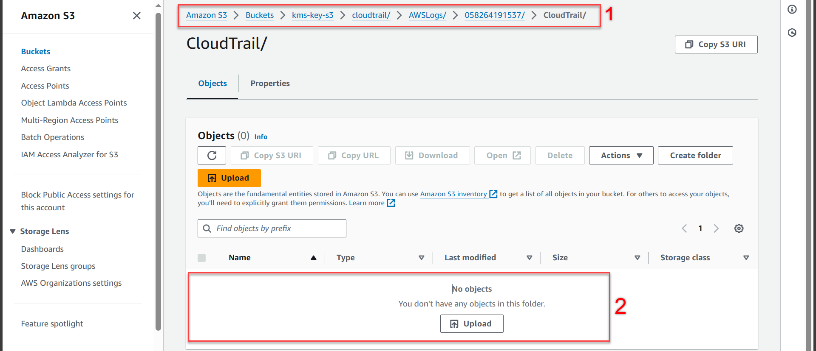
Task: Select the Objects tab
Action: point(212,84)
